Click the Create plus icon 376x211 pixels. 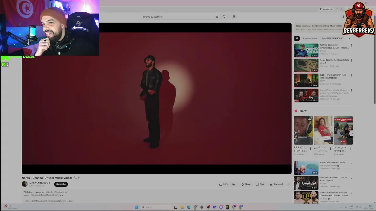click(x=343, y=17)
